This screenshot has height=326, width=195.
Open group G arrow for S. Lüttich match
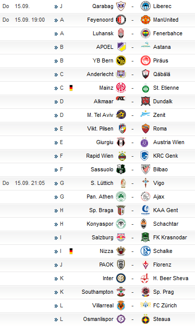(56, 183)
